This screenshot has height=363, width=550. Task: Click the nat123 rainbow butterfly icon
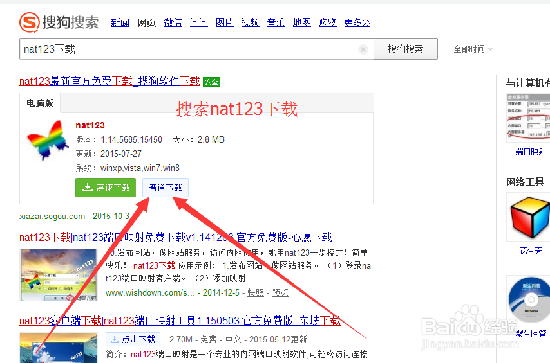(x=48, y=140)
